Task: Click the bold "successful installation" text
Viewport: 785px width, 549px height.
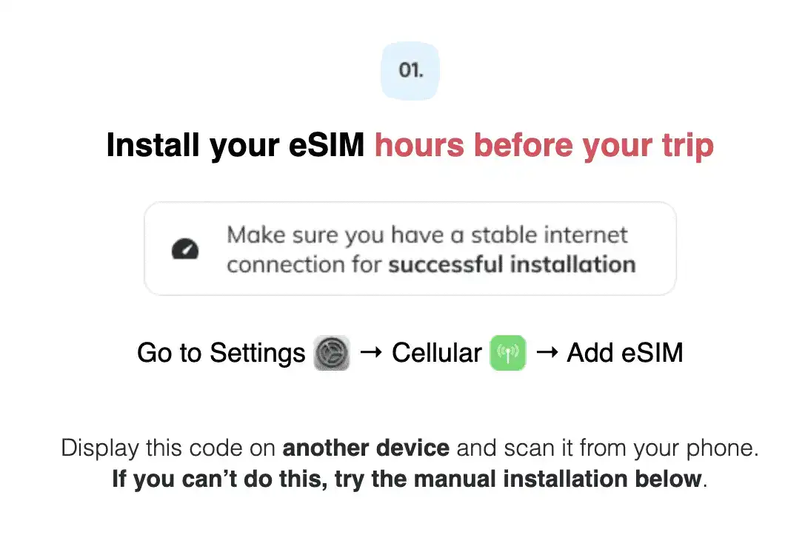Action: pos(512,264)
